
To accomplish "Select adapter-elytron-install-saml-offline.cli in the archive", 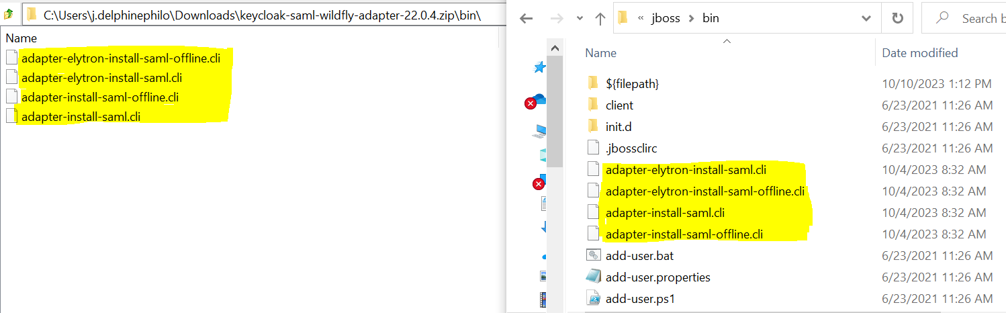I will 121,58.
